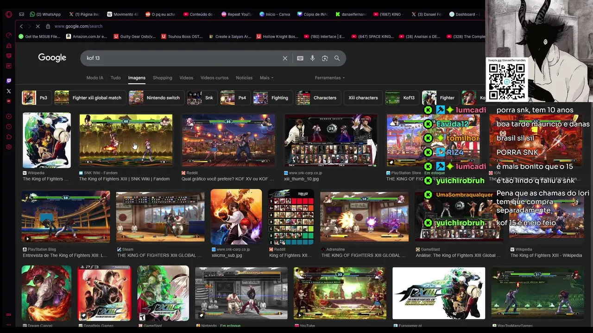The image size is (593, 333).
Task: Switch to the 'Notícias' results tab
Action: tap(244, 78)
